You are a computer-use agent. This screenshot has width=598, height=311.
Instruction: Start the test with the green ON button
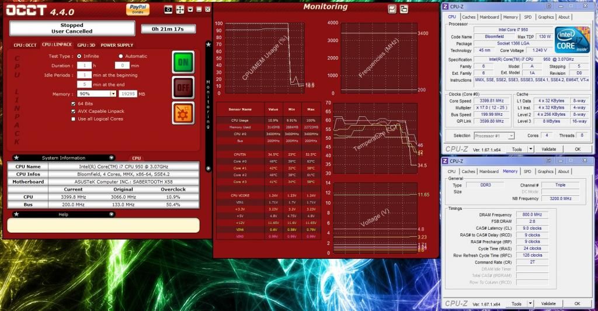183,62
